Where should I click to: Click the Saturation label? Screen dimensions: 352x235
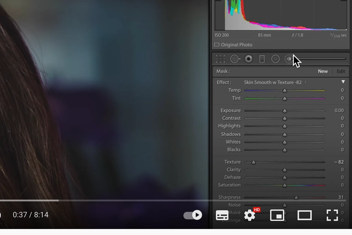click(x=229, y=185)
